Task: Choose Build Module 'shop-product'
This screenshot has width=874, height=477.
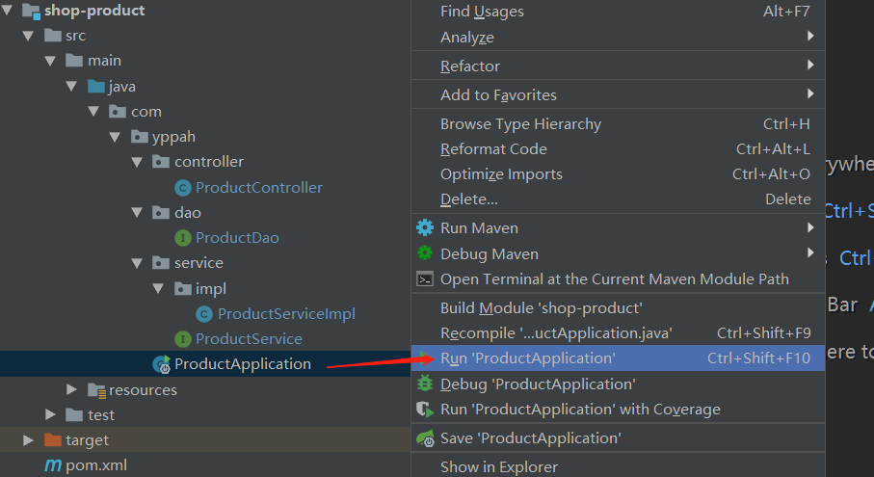Action: pos(618,308)
